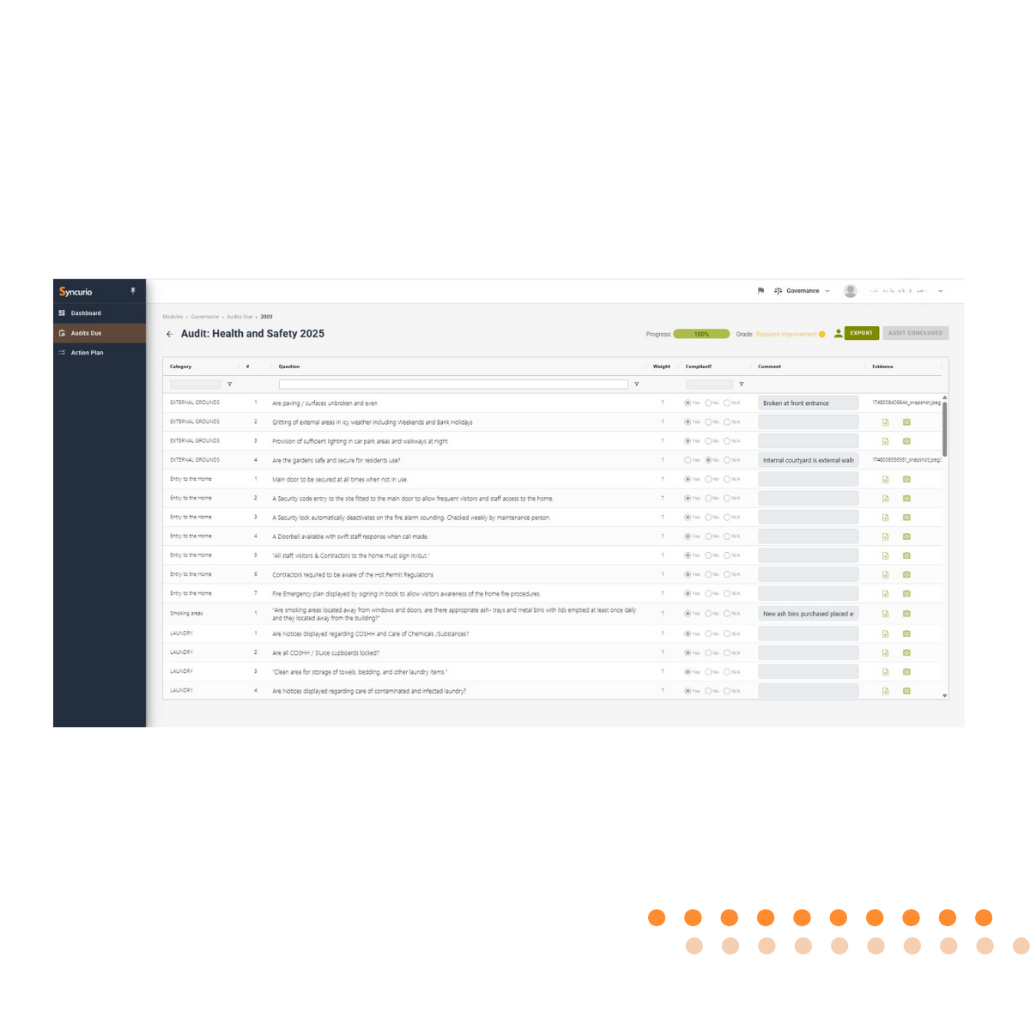
Task: Click the 100% progress bar
Action: [700, 333]
